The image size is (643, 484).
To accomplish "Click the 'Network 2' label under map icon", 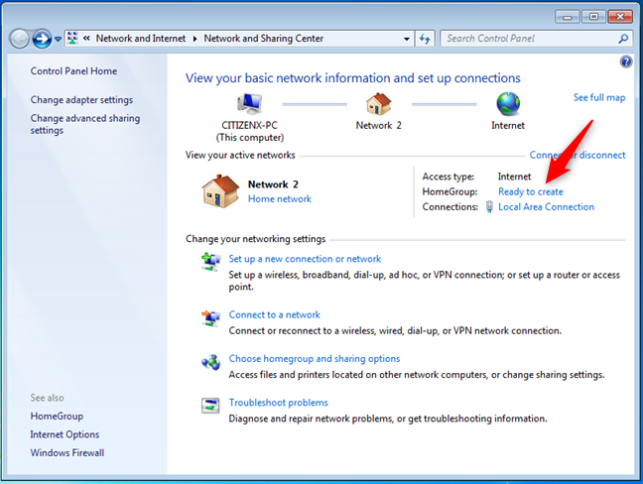I will pyautogui.click(x=378, y=125).
